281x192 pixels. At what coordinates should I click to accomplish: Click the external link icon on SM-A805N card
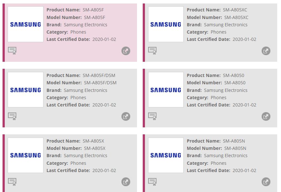266,182
